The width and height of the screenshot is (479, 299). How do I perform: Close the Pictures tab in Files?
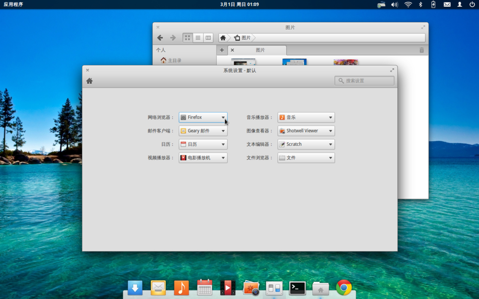(232, 50)
